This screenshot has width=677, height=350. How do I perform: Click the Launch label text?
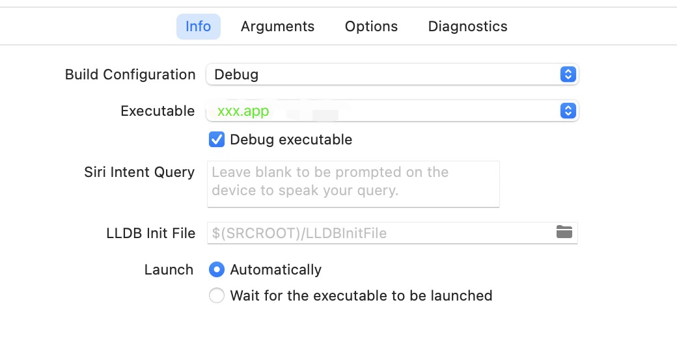169,269
